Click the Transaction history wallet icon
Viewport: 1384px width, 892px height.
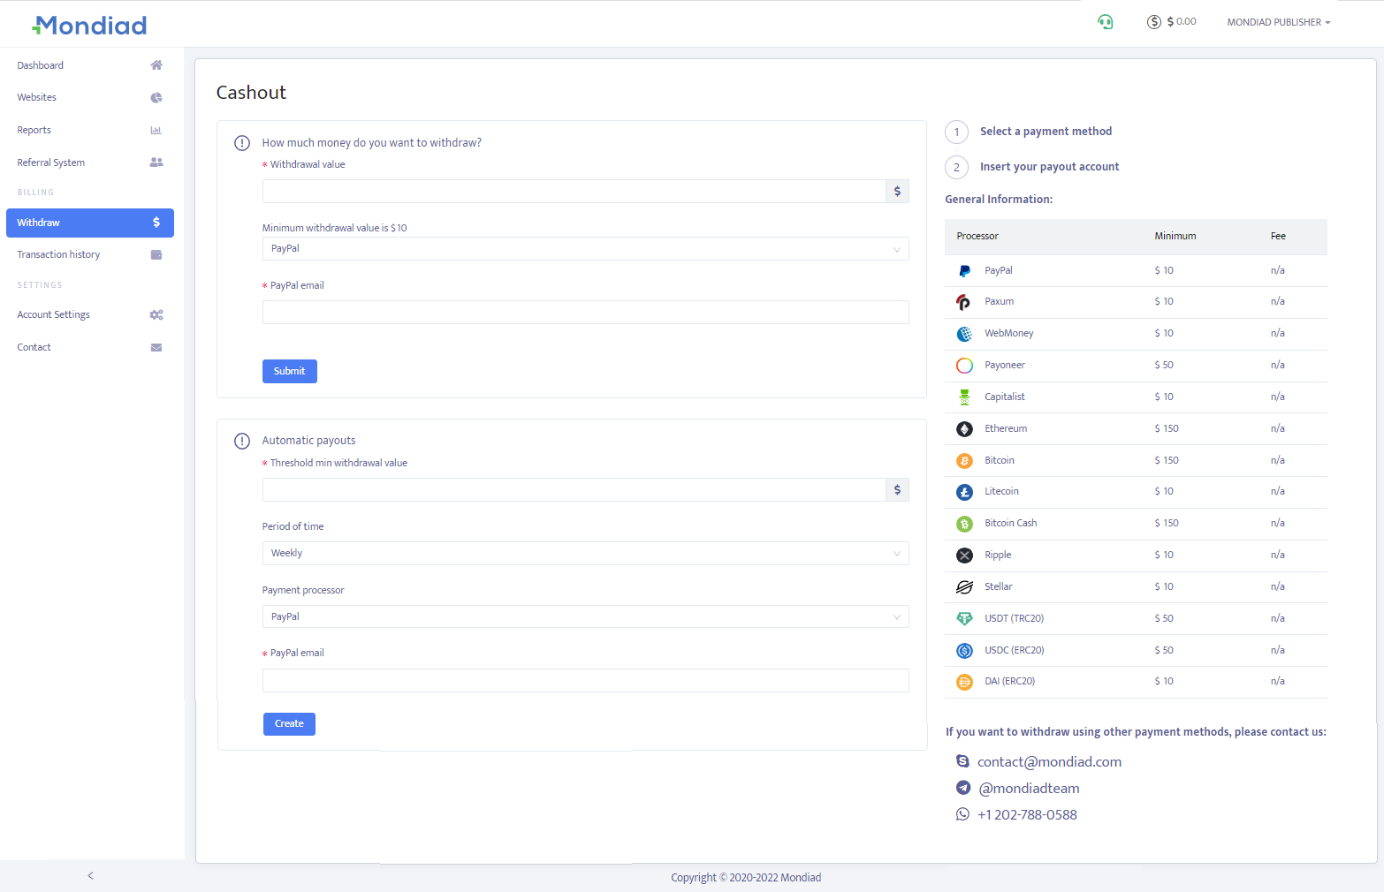pos(156,255)
